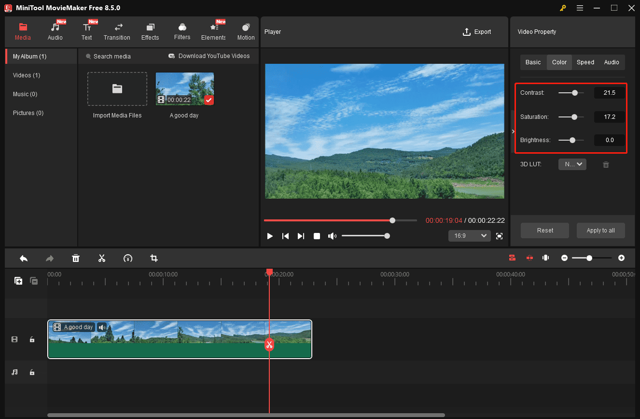The height and width of the screenshot is (419, 640).
Task: Open the 3D LUT dropdown
Action: click(x=572, y=164)
